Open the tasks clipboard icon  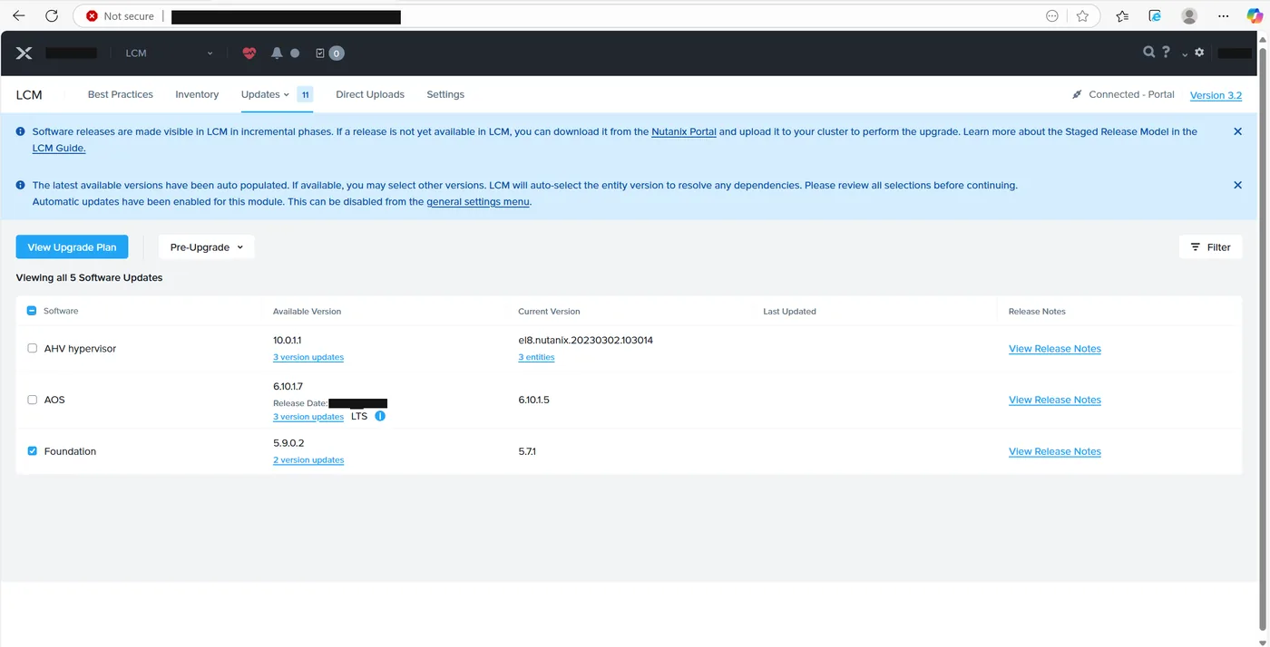point(320,53)
